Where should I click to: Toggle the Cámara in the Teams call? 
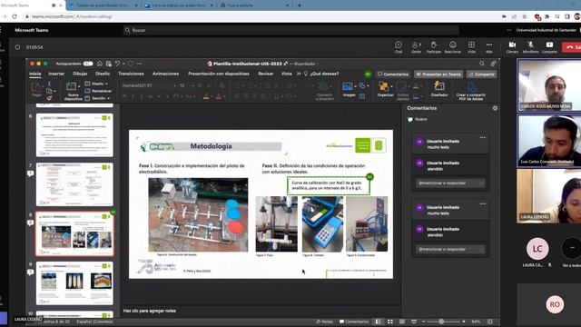tap(512, 47)
